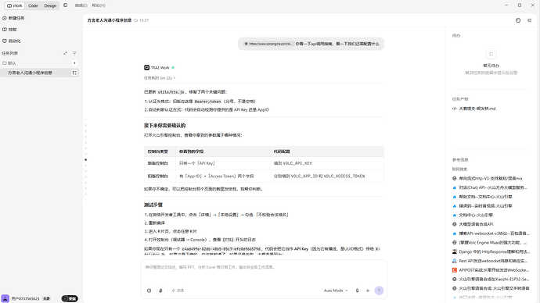Open 技能 in the sidebar

coord(9,30)
